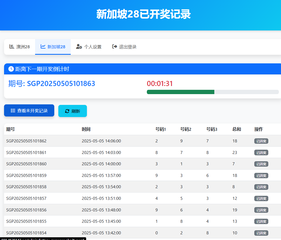This screenshot has height=240, width=281.
Task: Click time 2025-05-05 13:57:00
Action: 101,175
